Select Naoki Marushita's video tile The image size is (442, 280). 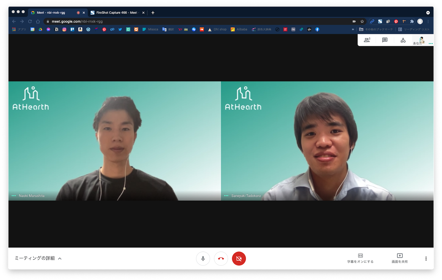pos(114,141)
